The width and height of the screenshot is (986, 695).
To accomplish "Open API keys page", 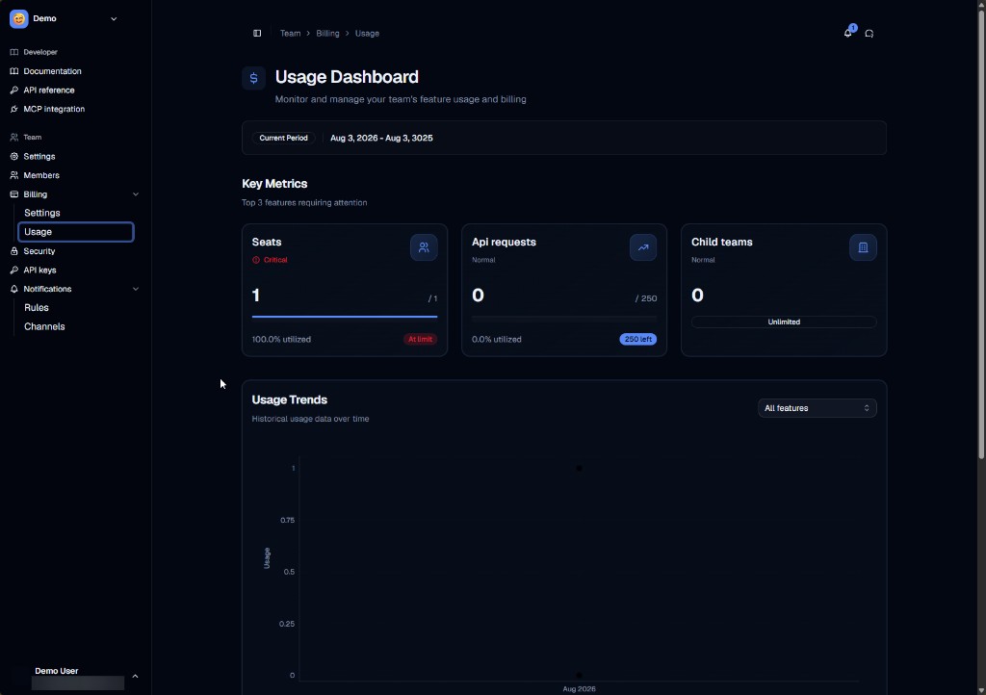I will coord(39,270).
